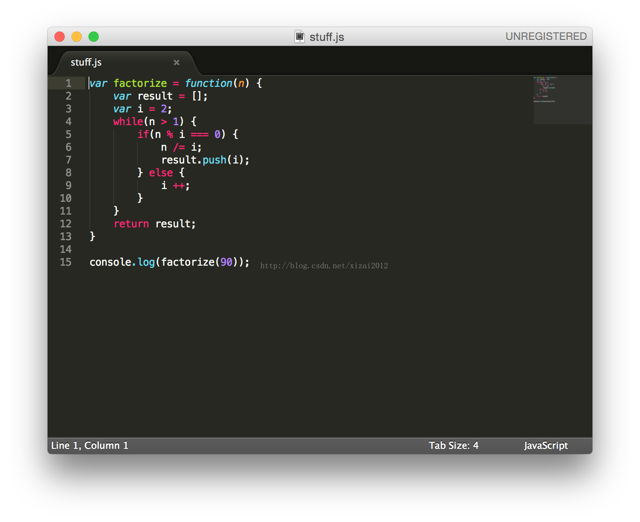
Task: Click the red close window button
Action: click(60, 37)
